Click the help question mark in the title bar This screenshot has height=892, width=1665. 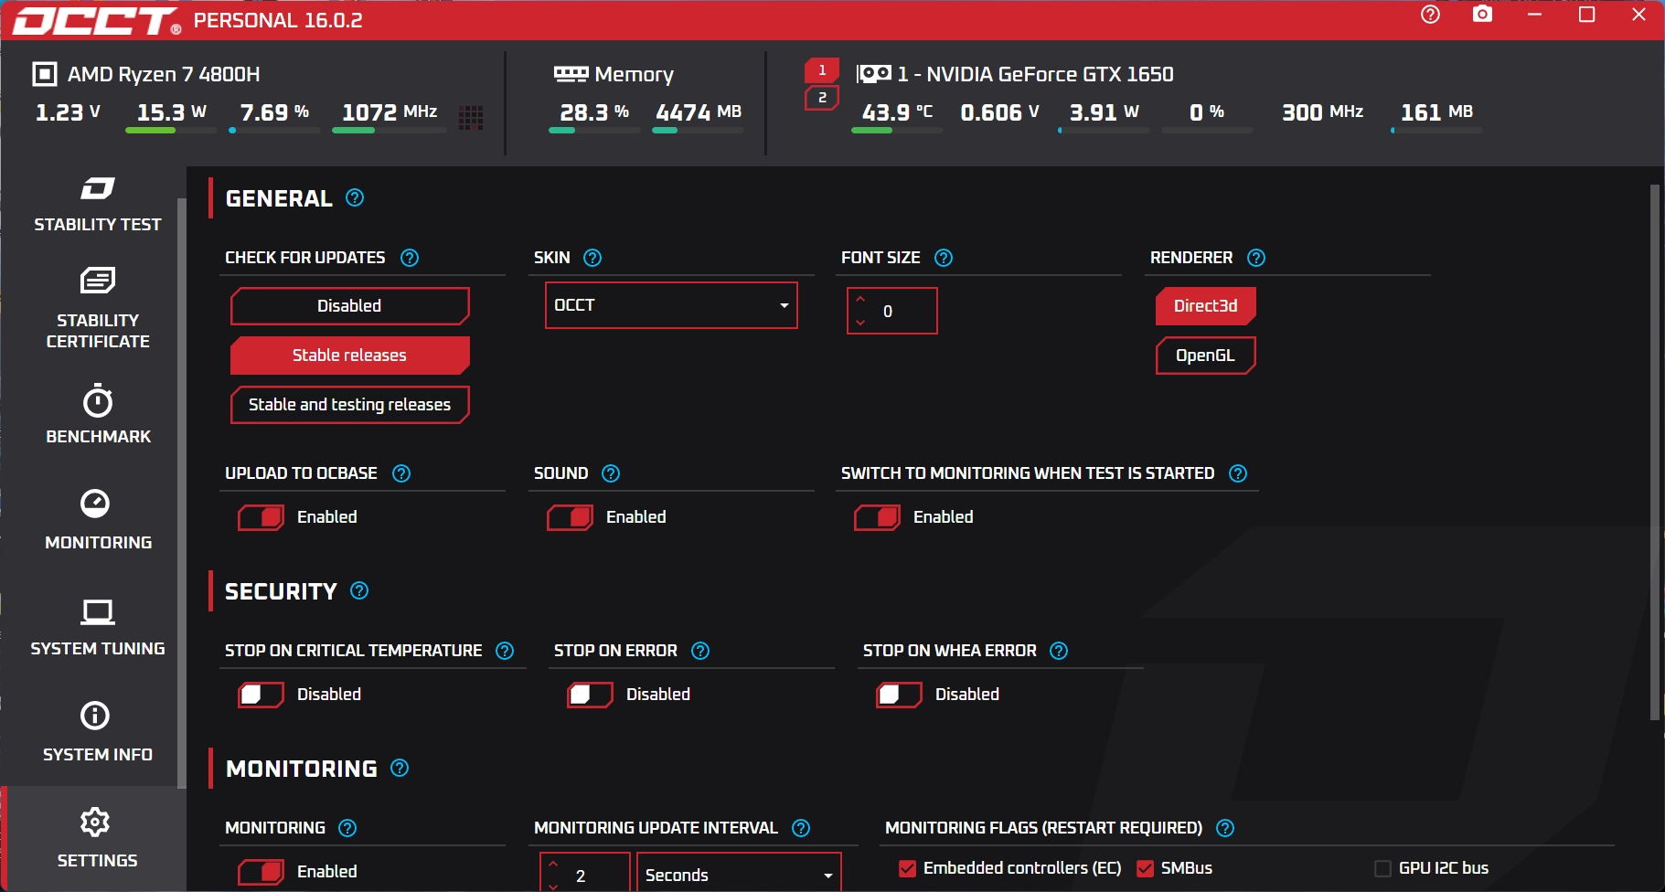pos(1430,15)
